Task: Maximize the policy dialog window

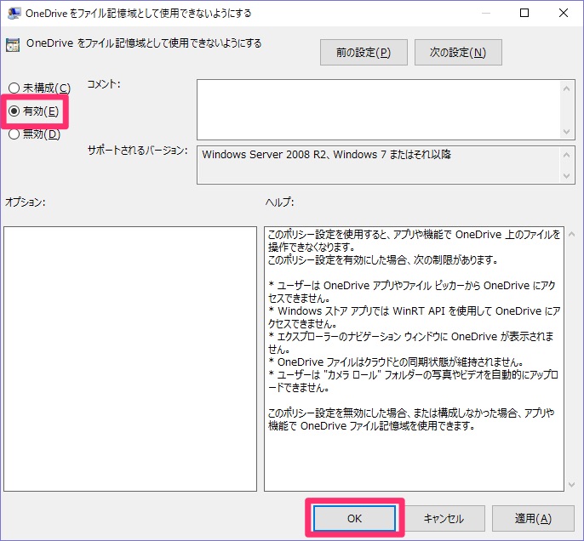Action: point(524,13)
